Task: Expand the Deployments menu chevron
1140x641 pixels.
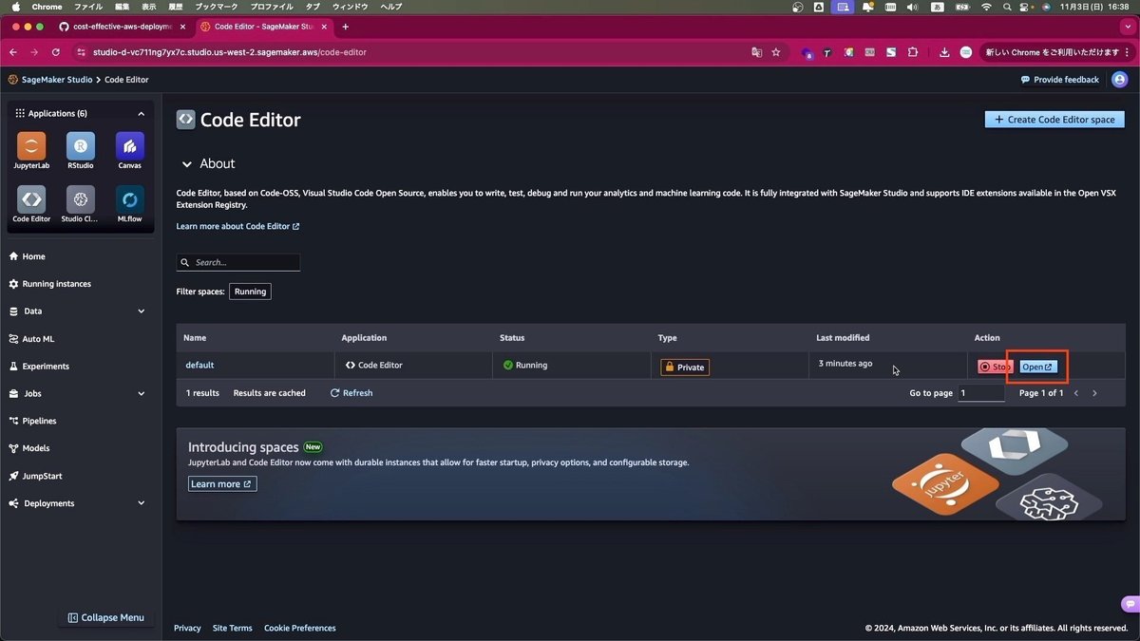Action: tap(142, 503)
